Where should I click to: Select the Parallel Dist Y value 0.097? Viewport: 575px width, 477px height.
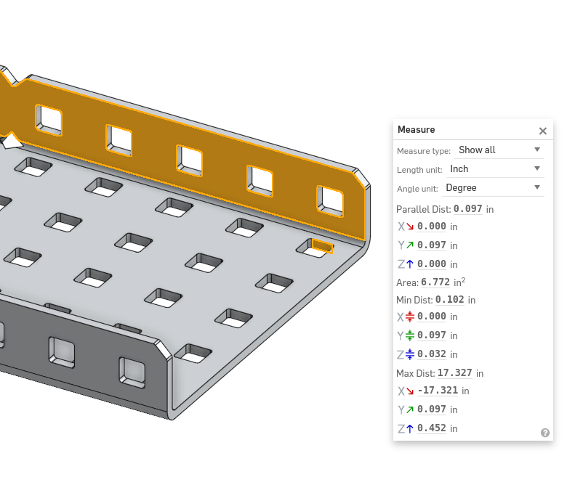point(432,245)
